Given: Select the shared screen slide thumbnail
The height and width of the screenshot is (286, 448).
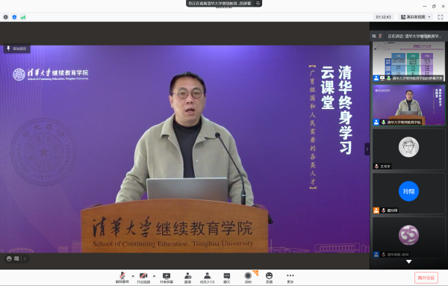Looking at the screenshot, I should [409, 61].
